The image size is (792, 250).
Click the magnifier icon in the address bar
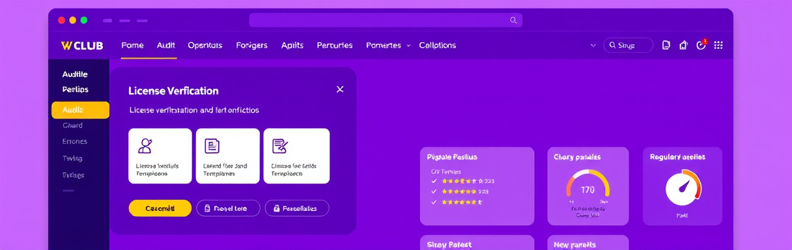pos(513,20)
